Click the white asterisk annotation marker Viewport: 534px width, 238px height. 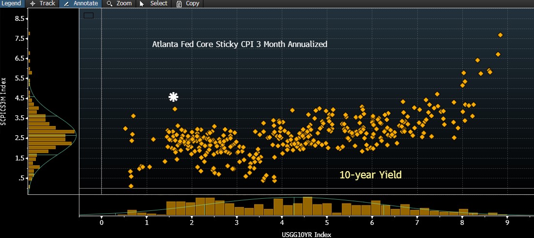click(173, 97)
